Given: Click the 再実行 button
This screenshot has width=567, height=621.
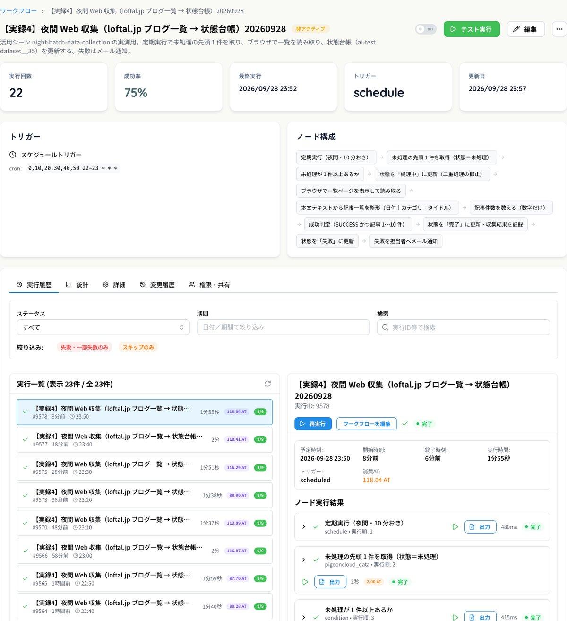Looking at the screenshot, I should (x=313, y=424).
